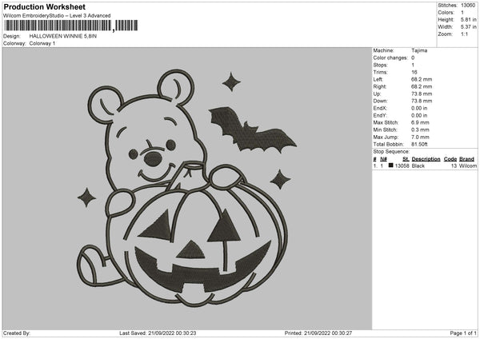Click 'Wilcom EmbroideryStudio – Level 3 Advanced' text
This screenshot has height=339, width=480.
pos(57,16)
